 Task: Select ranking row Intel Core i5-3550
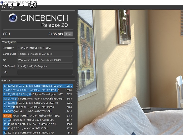(38, 128)
